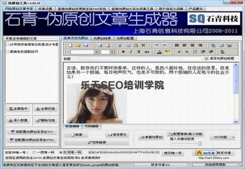Screen dimensions: 245x169
Task: Click 单篇伪原创 button
Action: (x=151, y=137)
